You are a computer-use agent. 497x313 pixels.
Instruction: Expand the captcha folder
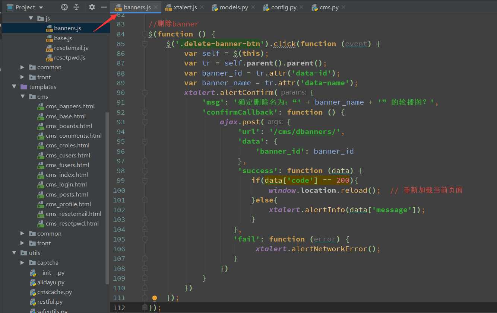click(22, 262)
